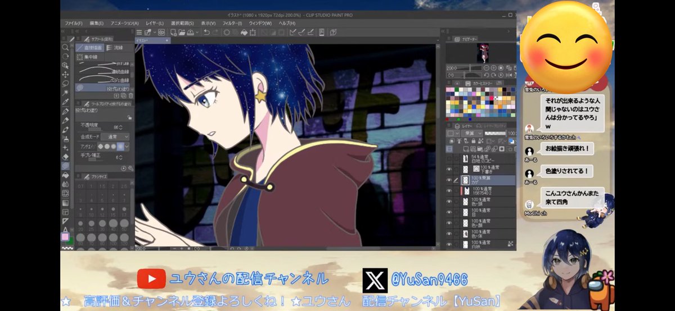The height and width of the screenshot is (311, 675).
Task: Toggle visibility of カゲ layer
Action: click(x=449, y=180)
